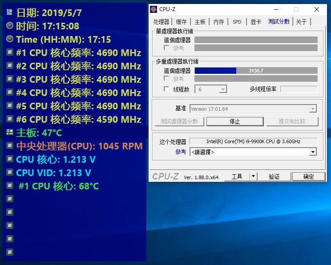Click the chip icon beside CPU 核心 1.213 V
The image size is (331, 265).
click(x=10, y=159)
